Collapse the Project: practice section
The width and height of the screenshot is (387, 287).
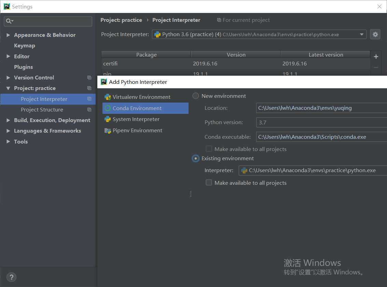tap(8, 88)
